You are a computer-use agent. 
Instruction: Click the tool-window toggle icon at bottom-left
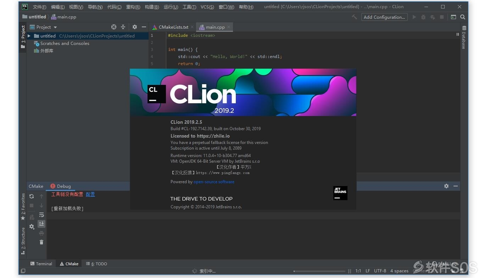(23, 271)
